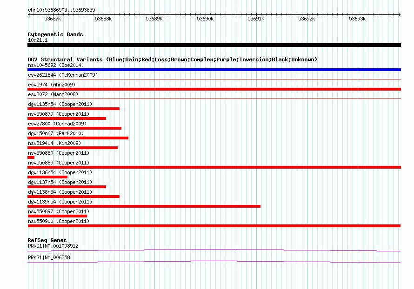The height and width of the screenshot is (289, 414).
Task: Click the 53690k ruler tick label
Action: 205,19
